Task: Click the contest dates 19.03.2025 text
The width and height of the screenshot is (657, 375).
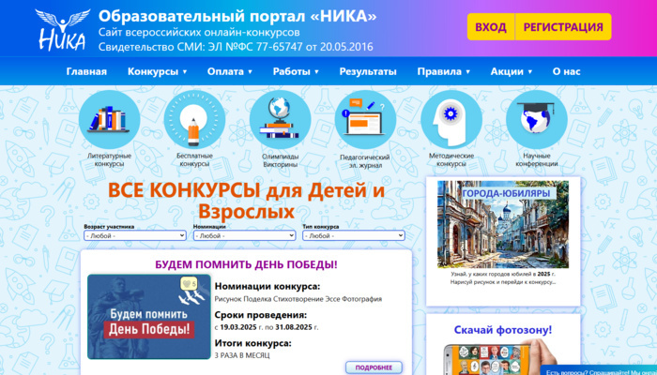Action: 267,327
